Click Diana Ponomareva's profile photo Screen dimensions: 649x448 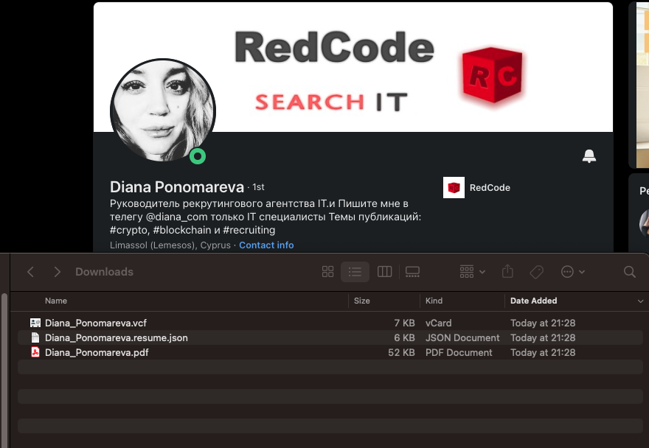tap(163, 111)
